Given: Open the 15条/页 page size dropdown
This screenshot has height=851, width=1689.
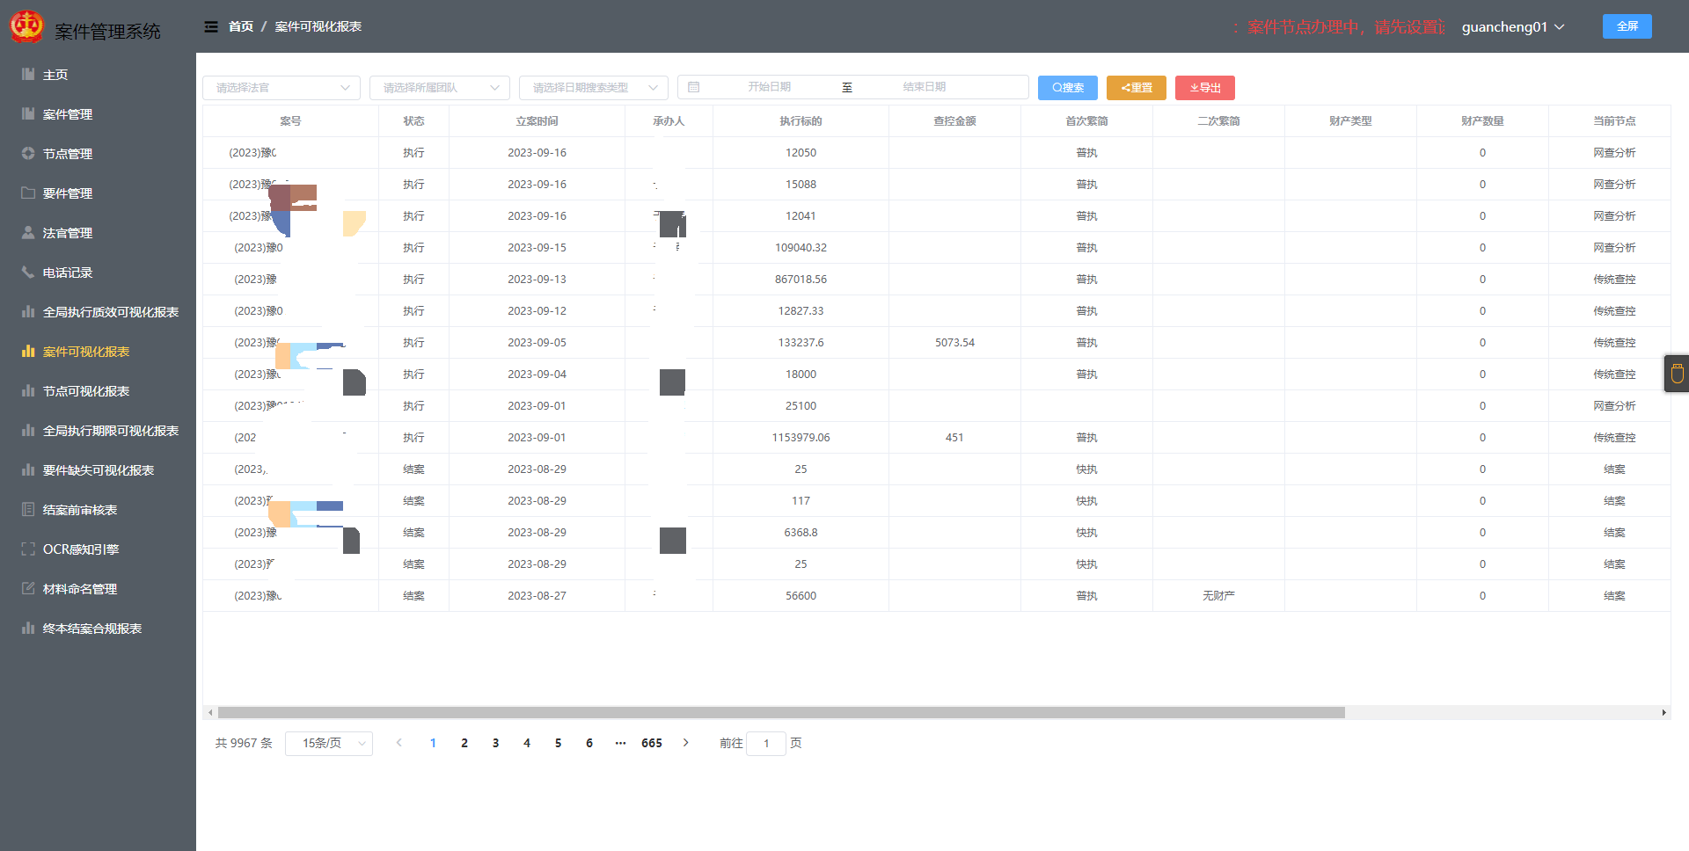Looking at the screenshot, I should click(329, 743).
